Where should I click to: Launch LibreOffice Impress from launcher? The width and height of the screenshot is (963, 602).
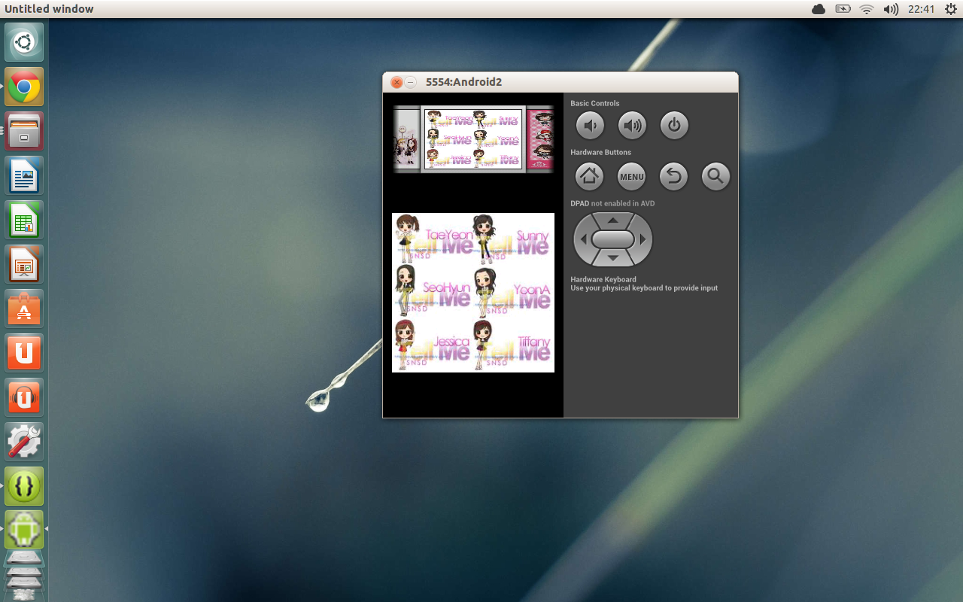pos(24,264)
